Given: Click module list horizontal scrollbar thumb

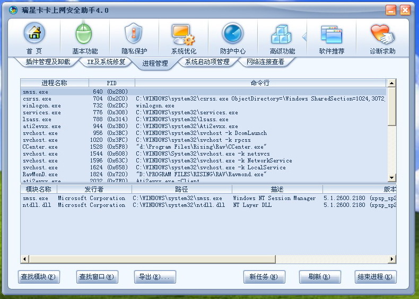Looking at the screenshot, I should click(152, 259).
